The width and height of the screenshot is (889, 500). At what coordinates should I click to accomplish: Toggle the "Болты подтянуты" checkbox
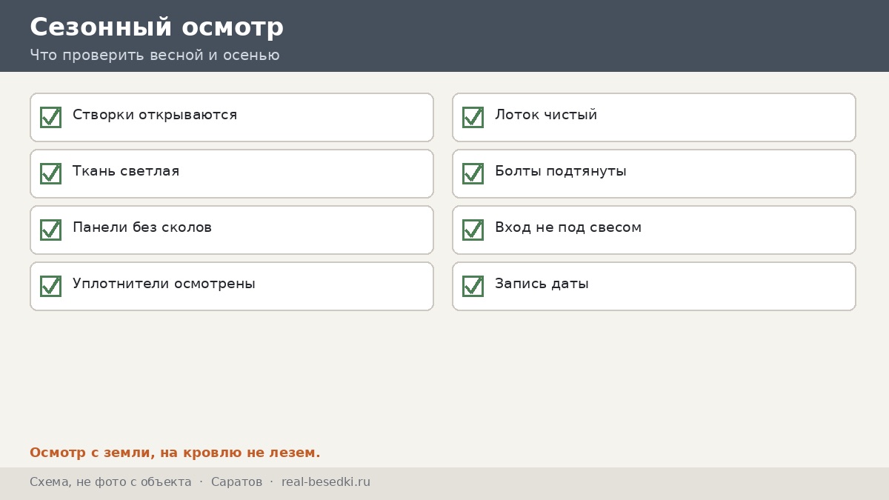pos(473,173)
